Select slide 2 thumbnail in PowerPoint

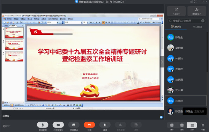point(14,44)
